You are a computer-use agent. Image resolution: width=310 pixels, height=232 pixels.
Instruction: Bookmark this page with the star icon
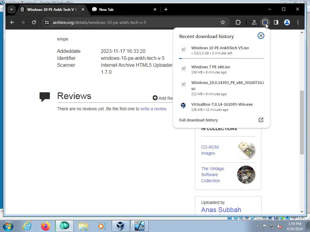pyautogui.click(x=223, y=22)
